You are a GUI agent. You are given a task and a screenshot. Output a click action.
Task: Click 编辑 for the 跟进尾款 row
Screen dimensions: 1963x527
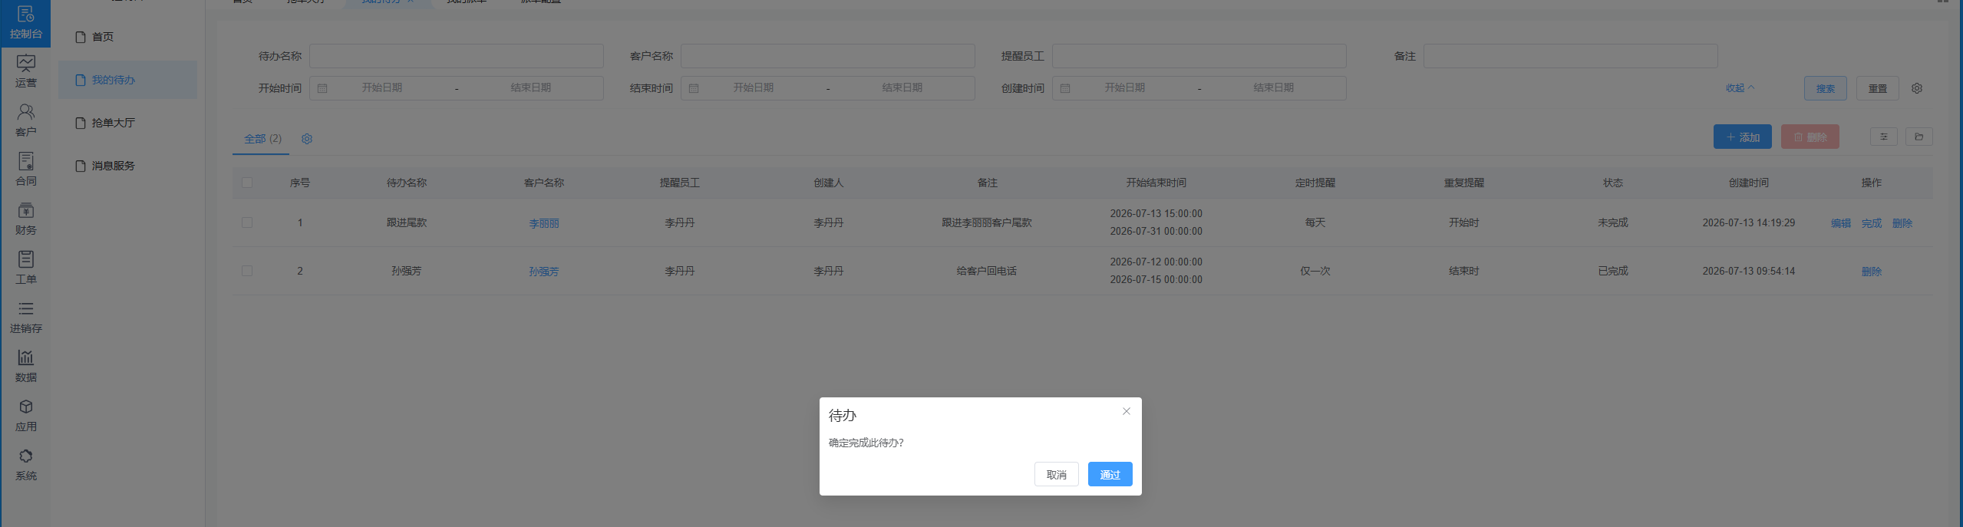[1840, 223]
